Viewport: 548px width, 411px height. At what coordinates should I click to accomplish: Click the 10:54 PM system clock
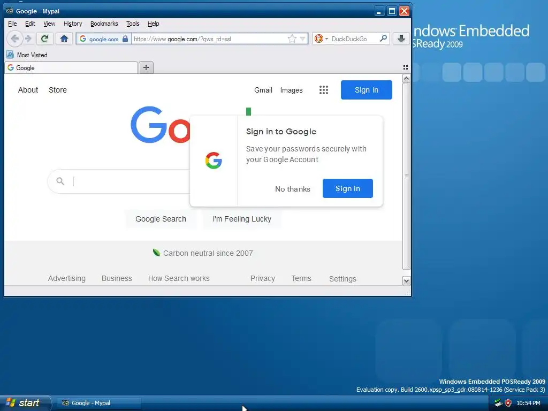pyautogui.click(x=528, y=403)
